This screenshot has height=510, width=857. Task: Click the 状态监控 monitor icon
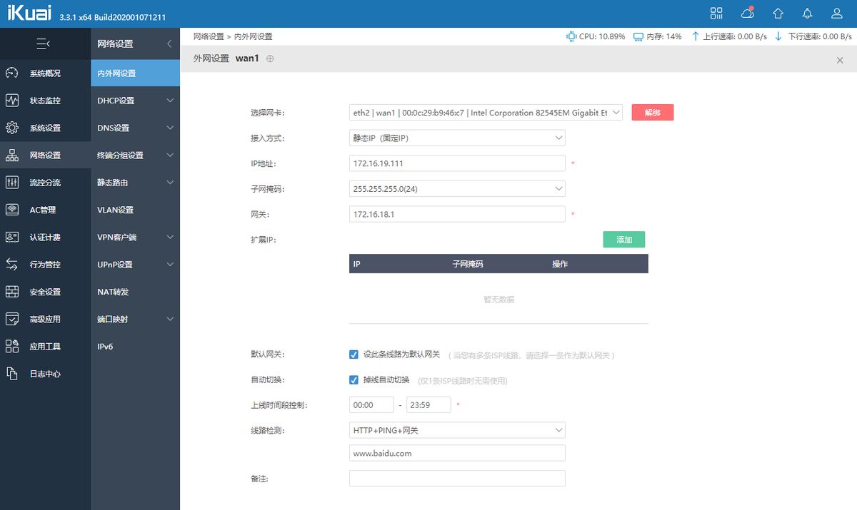(12, 101)
